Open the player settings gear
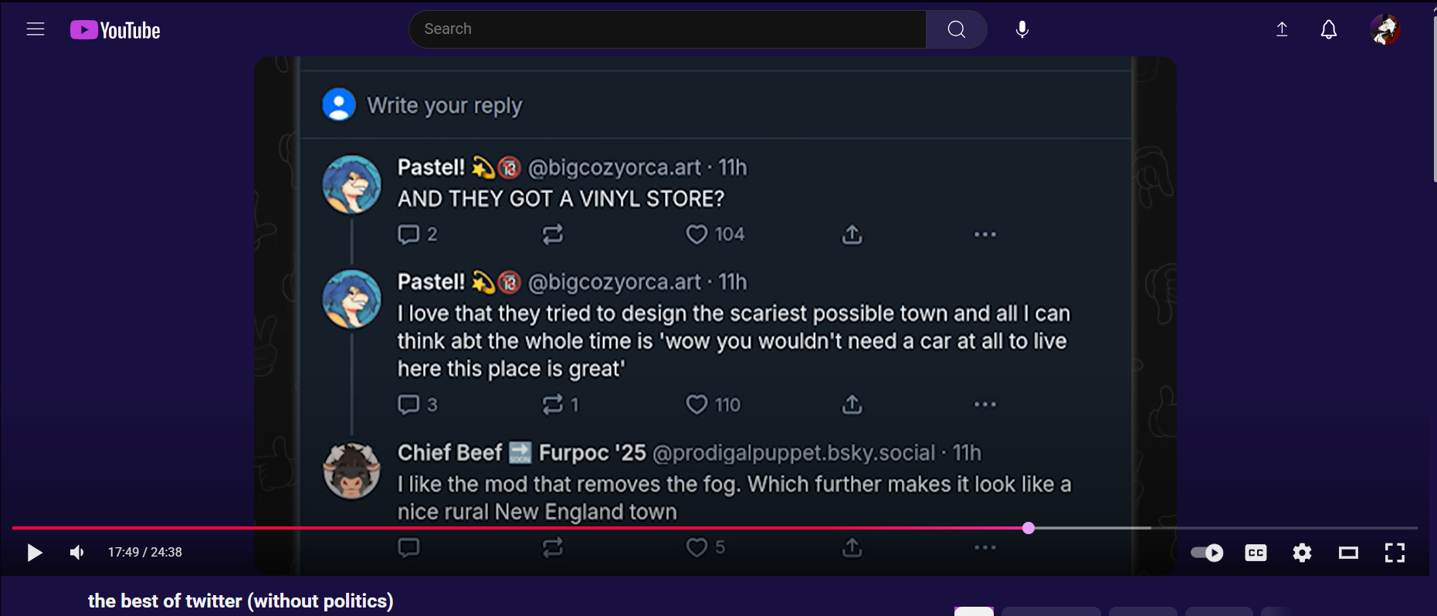1437x616 pixels. pos(1302,553)
